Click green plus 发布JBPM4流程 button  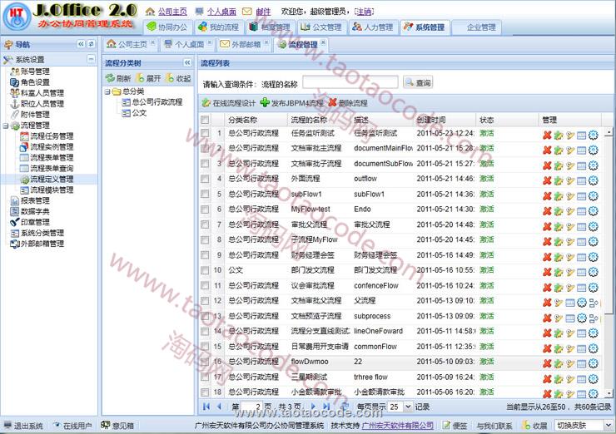[x=291, y=103]
